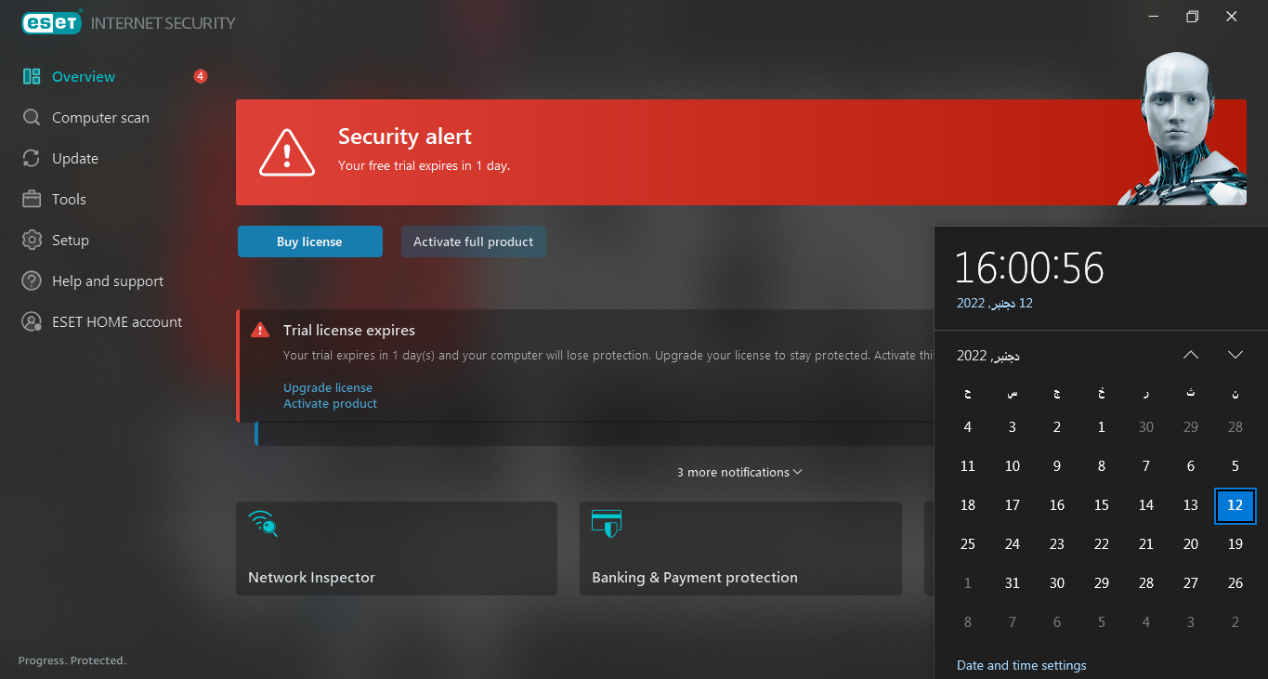This screenshot has height=679, width=1268.
Task: Maximize the ESET window
Action: 1193,17
